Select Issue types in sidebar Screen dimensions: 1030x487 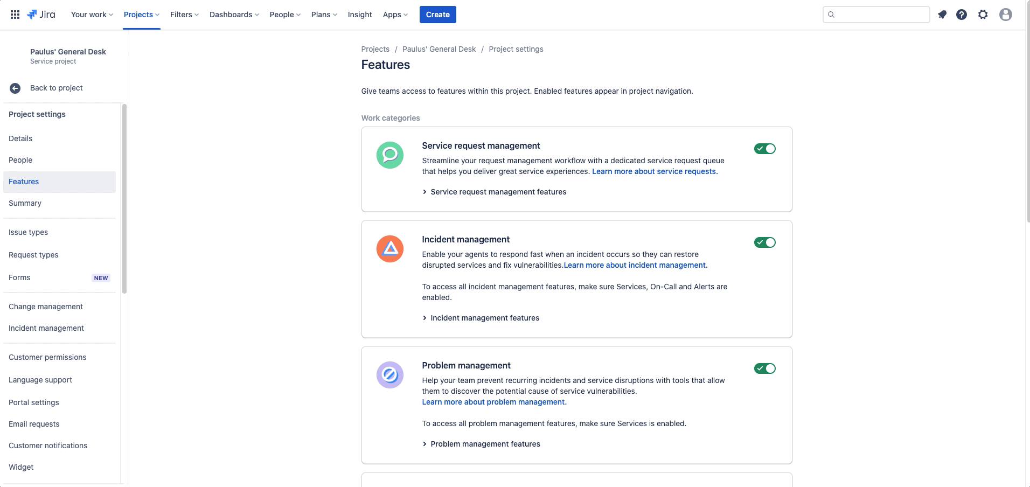click(59, 232)
